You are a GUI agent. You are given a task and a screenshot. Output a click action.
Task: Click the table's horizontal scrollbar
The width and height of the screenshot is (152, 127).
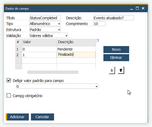(53, 72)
